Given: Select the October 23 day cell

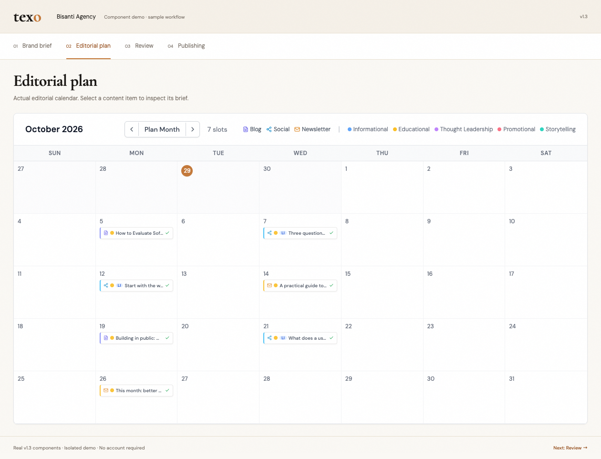Looking at the screenshot, I should (464, 345).
